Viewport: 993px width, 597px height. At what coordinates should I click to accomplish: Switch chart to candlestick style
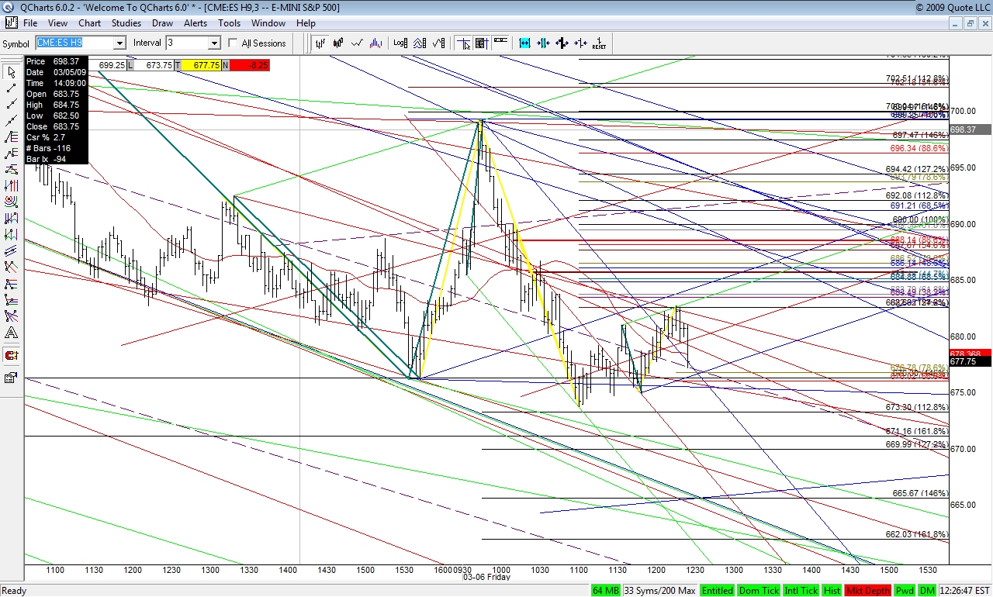338,43
